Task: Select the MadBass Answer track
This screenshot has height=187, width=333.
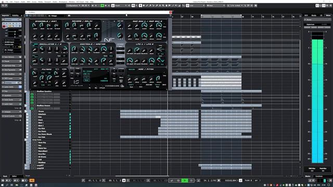Action: pyautogui.click(x=44, y=105)
